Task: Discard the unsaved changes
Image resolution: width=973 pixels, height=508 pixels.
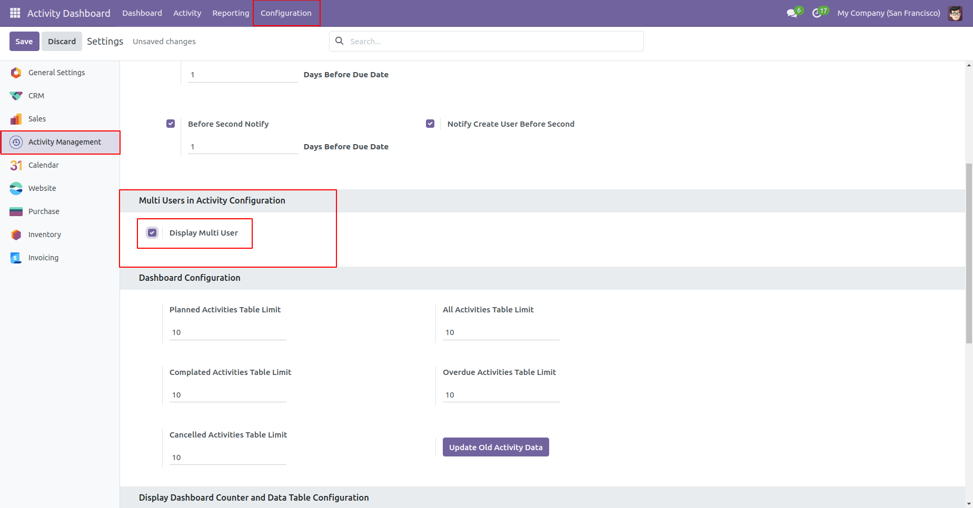Action: click(62, 42)
